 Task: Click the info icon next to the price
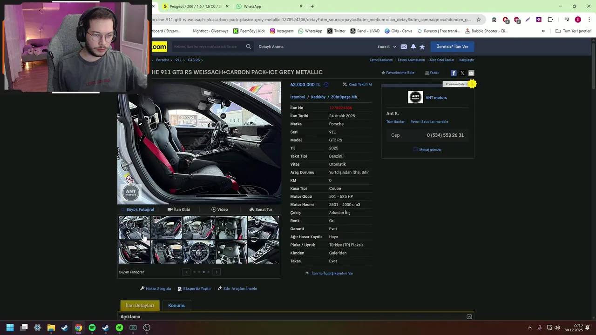(x=326, y=85)
